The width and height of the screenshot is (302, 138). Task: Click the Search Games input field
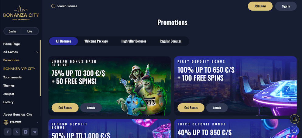click(67, 6)
